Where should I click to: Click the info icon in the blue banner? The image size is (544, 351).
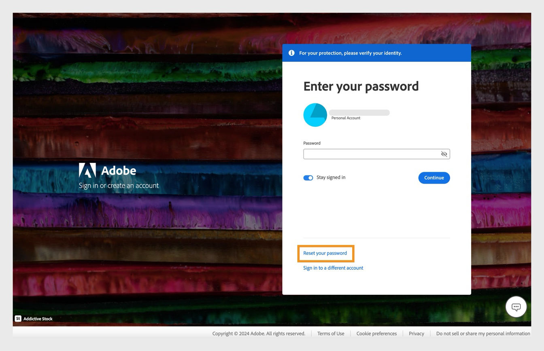click(x=291, y=53)
